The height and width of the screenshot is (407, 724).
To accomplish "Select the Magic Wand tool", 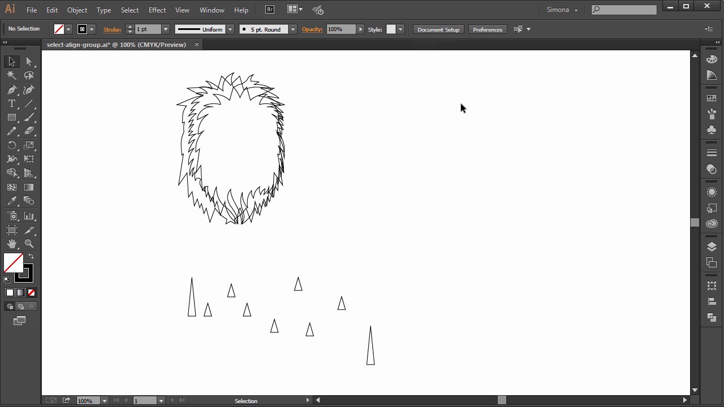I will tap(12, 76).
